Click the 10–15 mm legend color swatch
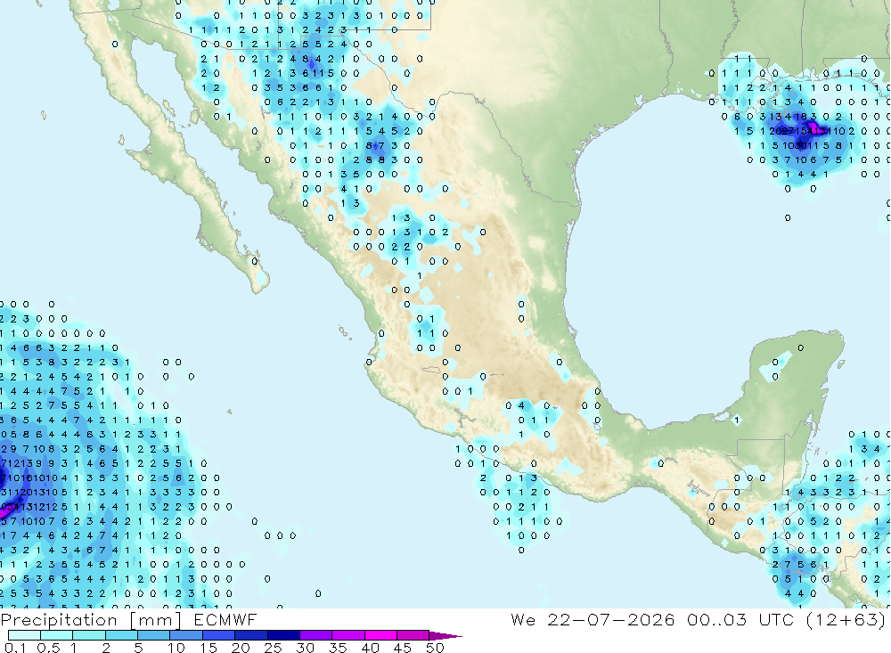The image size is (891, 653). [x=186, y=635]
